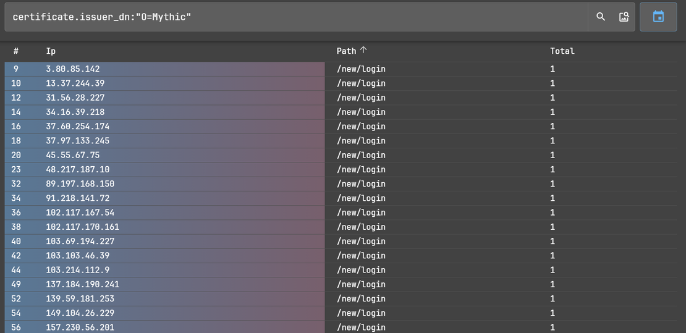Click the IP 137.184.190.241 colored cell
This screenshot has height=333, width=686.
point(82,284)
